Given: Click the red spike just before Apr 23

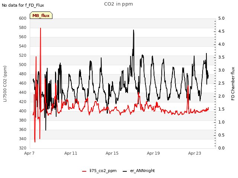Looking at the screenshot, I should (x=188, y=86).
